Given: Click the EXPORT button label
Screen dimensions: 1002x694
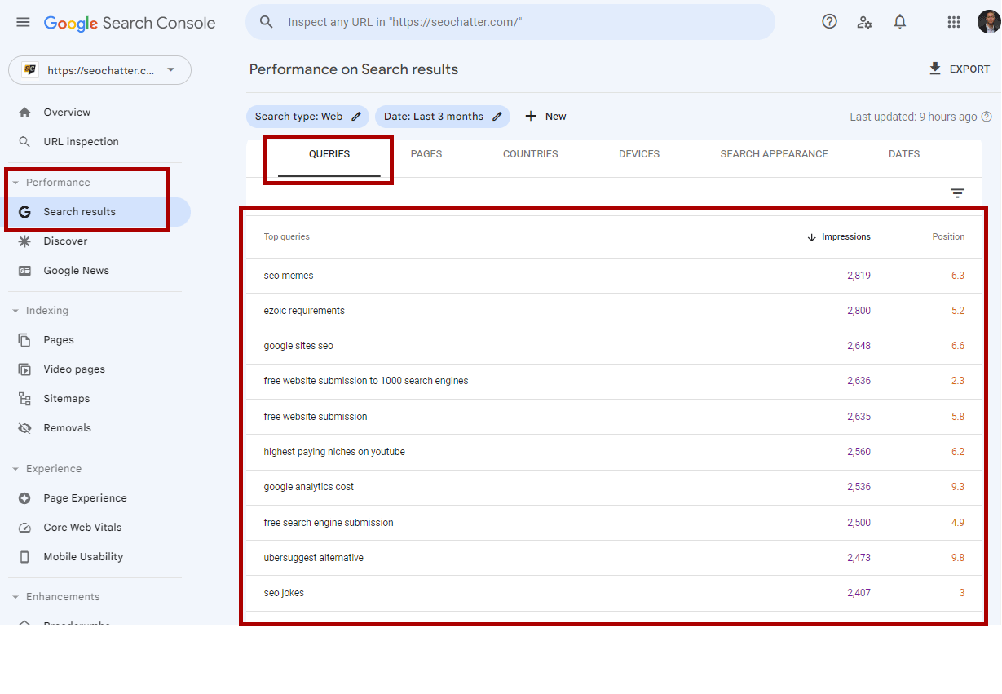Looking at the screenshot, I should click(970, 69).
